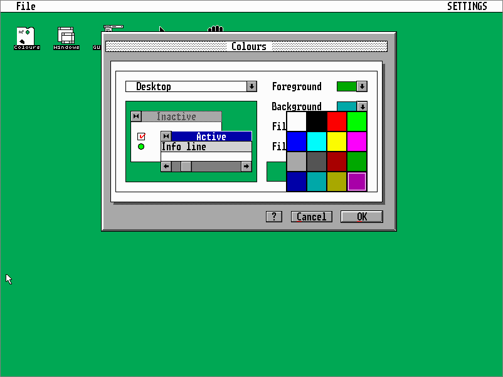503x377 pixels.
Task: Open the File menu
Action: 23,6
